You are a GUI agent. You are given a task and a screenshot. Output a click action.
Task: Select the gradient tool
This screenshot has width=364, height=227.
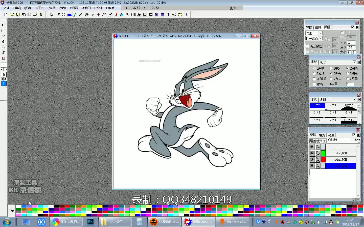pos(133,15)
